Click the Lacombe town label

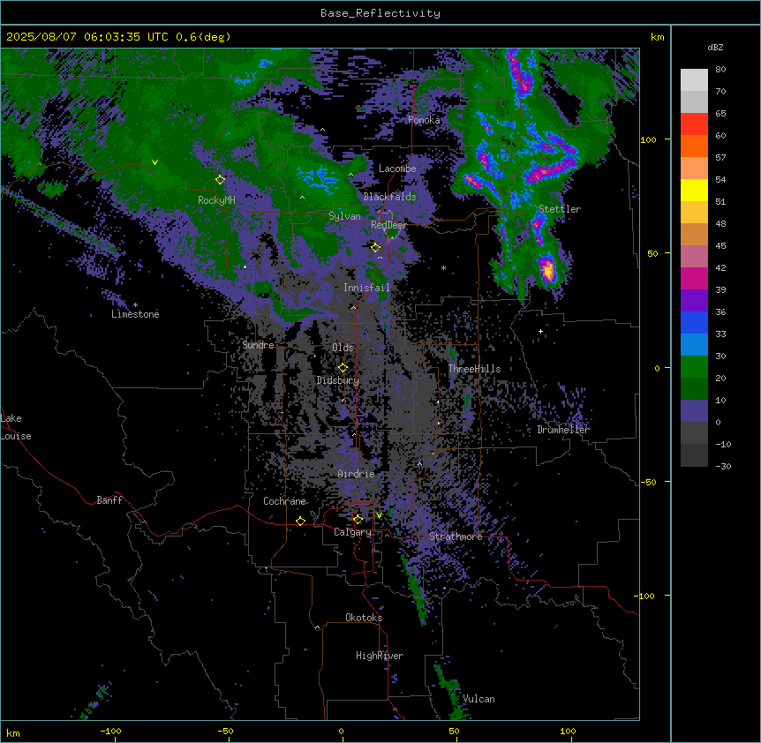point(397,169)
